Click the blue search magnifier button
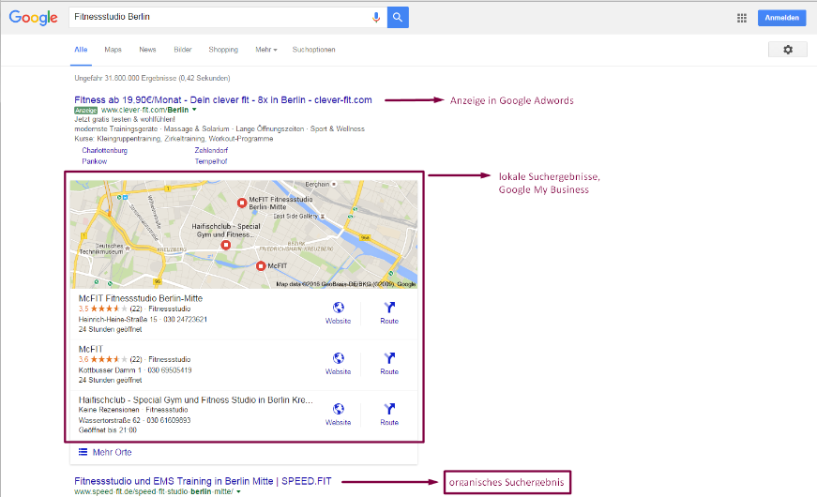This screenshot has width=817, height=497. click(398, 17)
